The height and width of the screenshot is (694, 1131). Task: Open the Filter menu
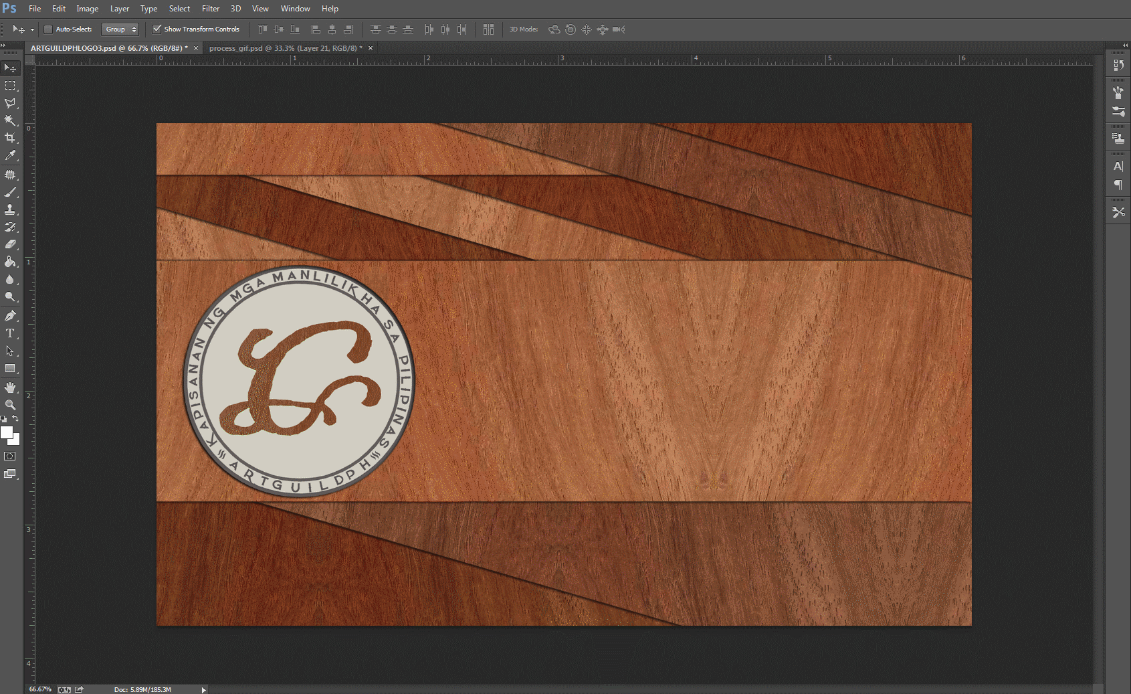point(211,9)
